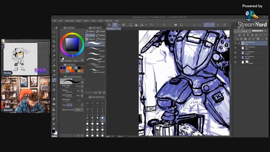Open the canvas tab list chevron
270x152 pixels.
[229, 29]
